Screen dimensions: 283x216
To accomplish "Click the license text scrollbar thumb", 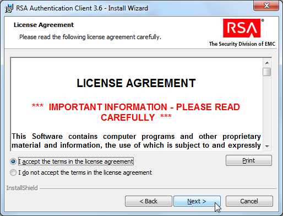I will pyautogui.click(x=267, y=72).
